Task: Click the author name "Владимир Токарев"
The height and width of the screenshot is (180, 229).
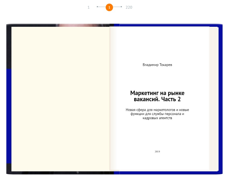Action: 157,65
